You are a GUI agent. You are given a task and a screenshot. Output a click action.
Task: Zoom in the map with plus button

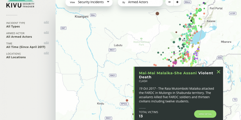[177, 2]
